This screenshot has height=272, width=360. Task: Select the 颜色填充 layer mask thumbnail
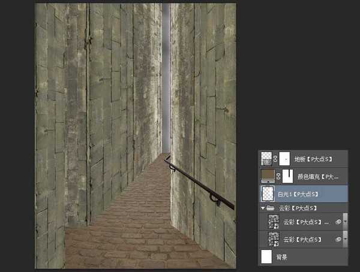286,176
